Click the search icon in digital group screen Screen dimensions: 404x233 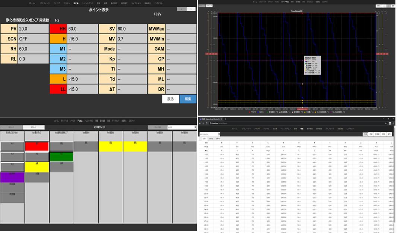click(195, 127)
